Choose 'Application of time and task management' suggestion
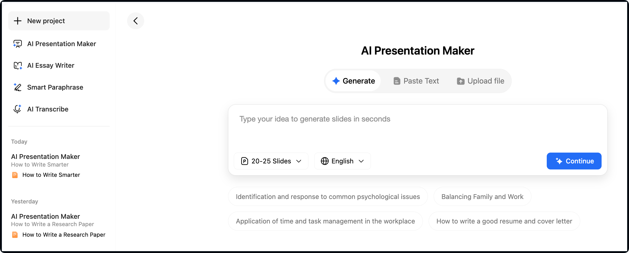This screenshot has width=629, height=253. tap(325, 221)
